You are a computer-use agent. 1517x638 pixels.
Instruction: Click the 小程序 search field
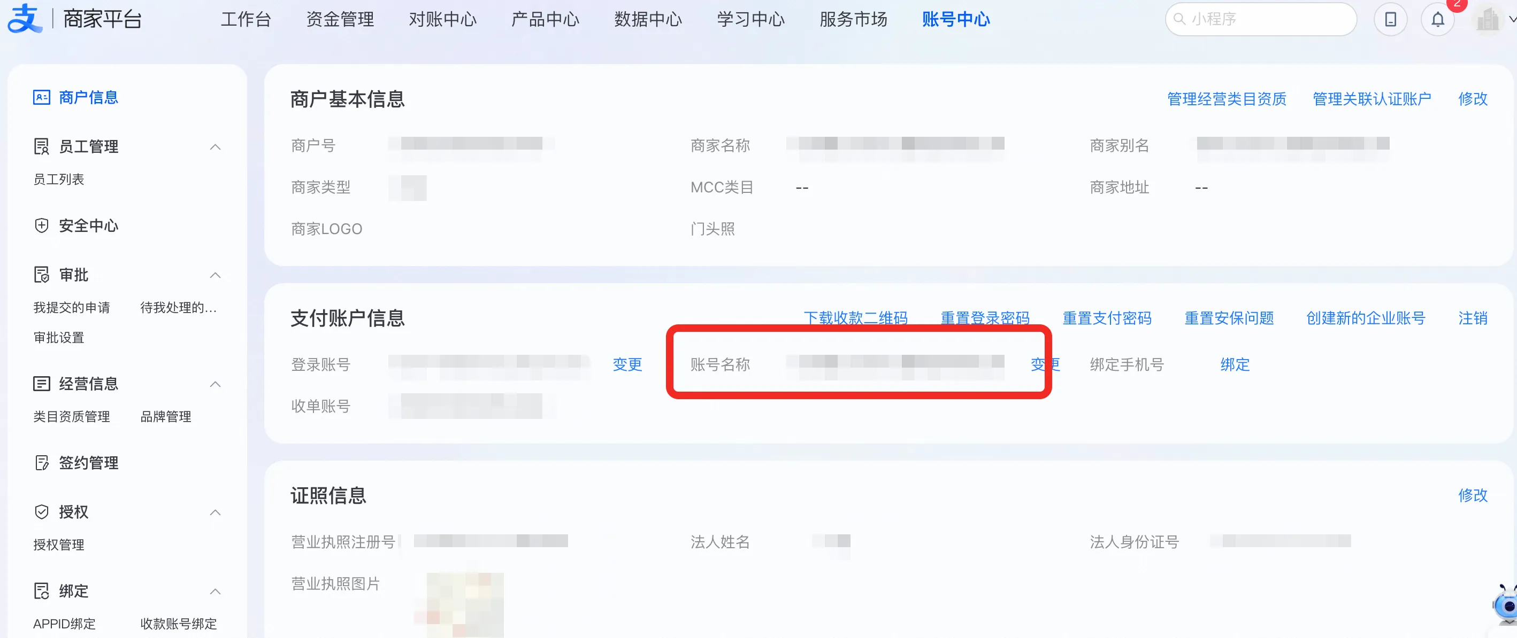click(1261, 19)
